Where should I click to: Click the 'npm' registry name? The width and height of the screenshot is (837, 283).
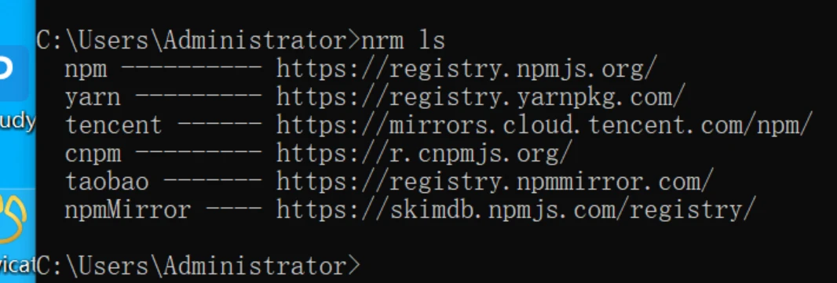(x=86, y=71)
